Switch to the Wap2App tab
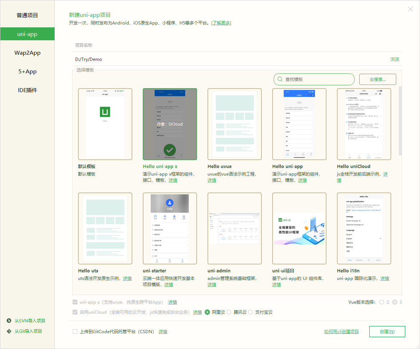Screen dimensions: 420x349 pyautogui.click(x=27, y=53)
